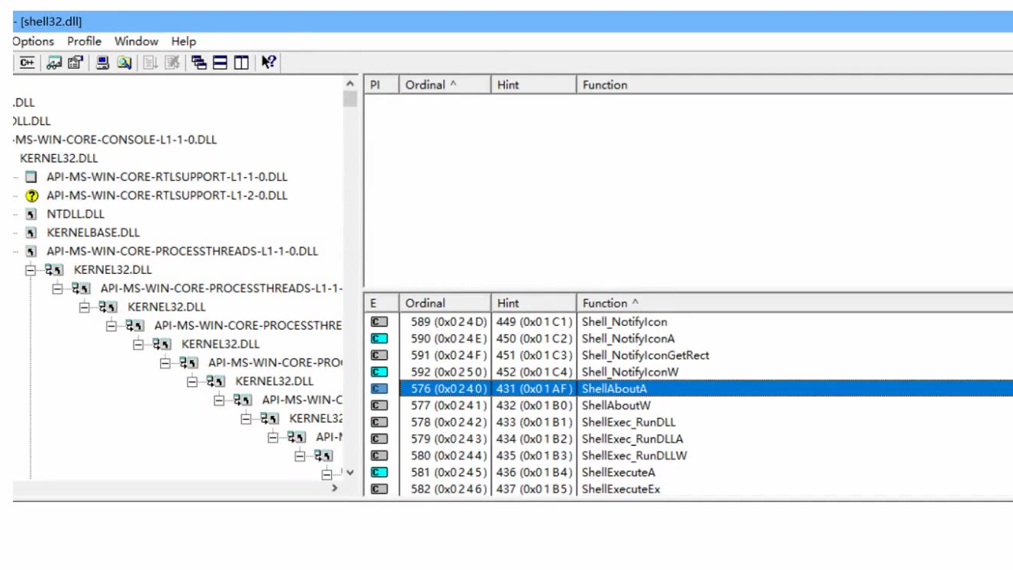The height and width of the screenshot is (570, 1013).
Task: Select API-MS-WIN-CORE-RTLSUPPORT-L1-2-0.DLL with question mark
Action: tap(166, 195)
